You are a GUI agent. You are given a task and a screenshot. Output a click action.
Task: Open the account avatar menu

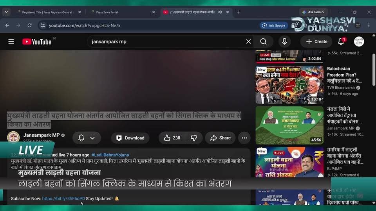(359, 41)
